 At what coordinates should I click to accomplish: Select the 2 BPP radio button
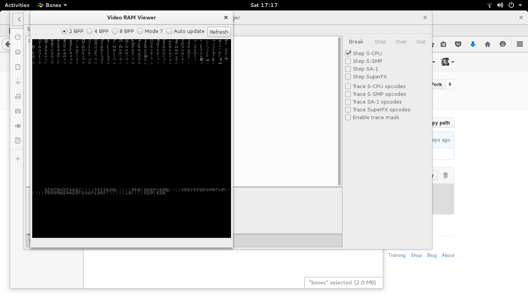click(72, 31)
